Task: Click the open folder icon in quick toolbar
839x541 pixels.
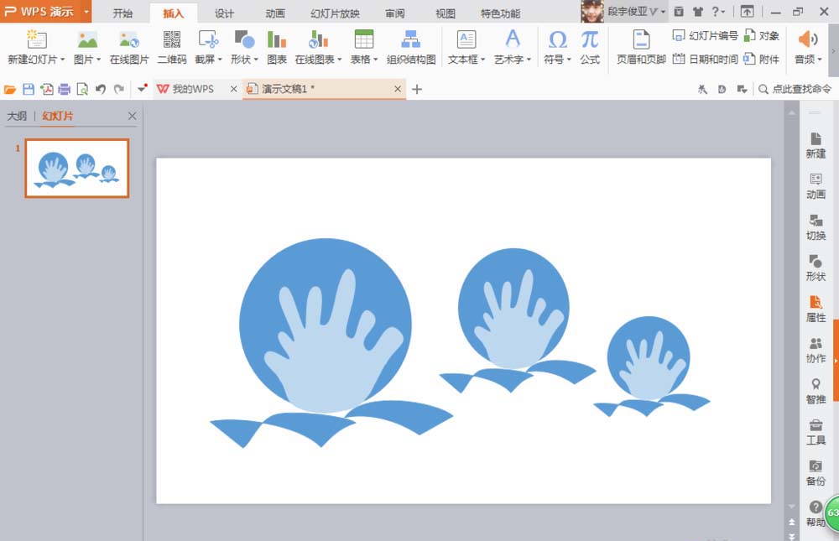Action: tap(9, 90)
